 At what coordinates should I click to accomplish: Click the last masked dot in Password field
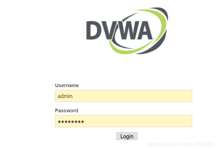click(x=83, y=122)
